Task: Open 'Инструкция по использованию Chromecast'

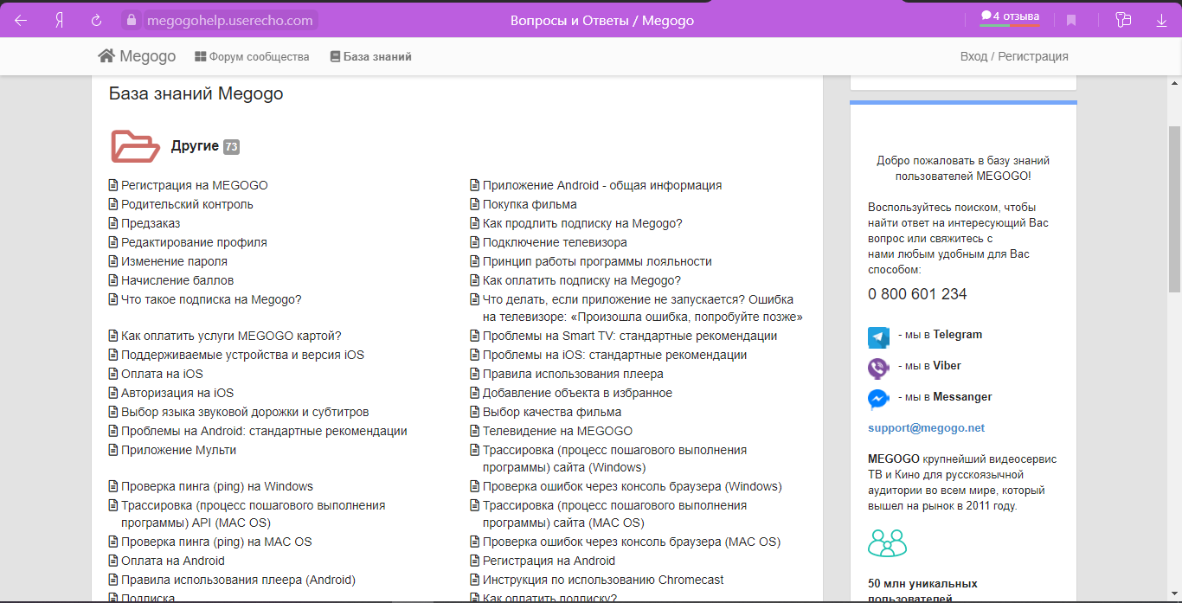Action: [x=603, y=580]
